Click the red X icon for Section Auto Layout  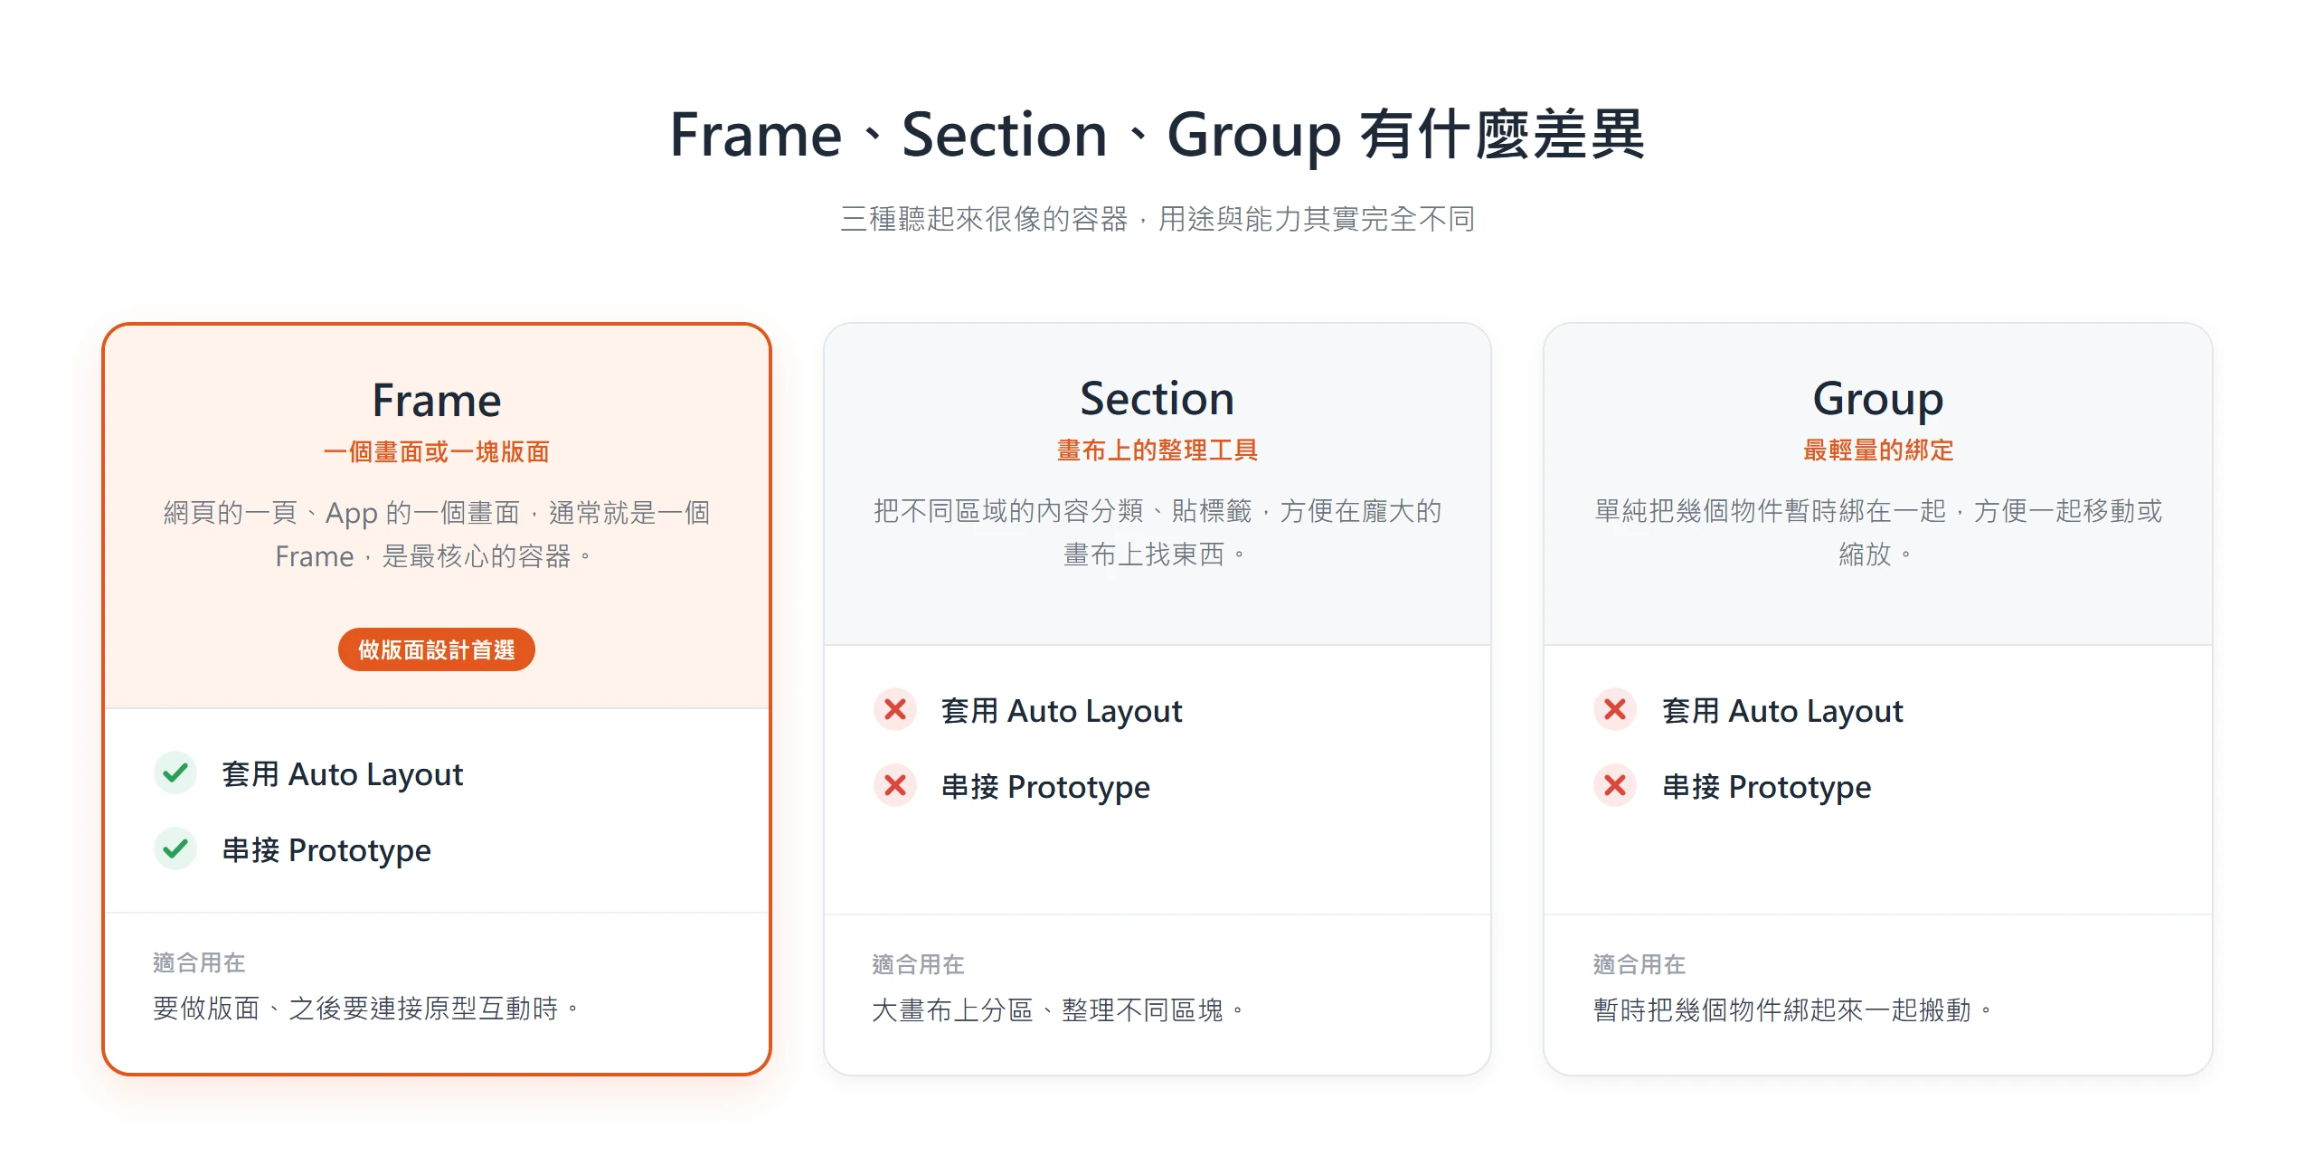click(x=895, y=710)
